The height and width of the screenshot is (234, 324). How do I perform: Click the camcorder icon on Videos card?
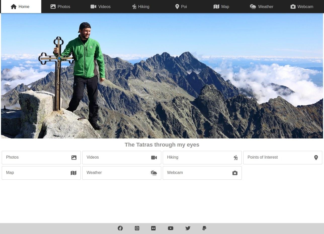[154, 158]
